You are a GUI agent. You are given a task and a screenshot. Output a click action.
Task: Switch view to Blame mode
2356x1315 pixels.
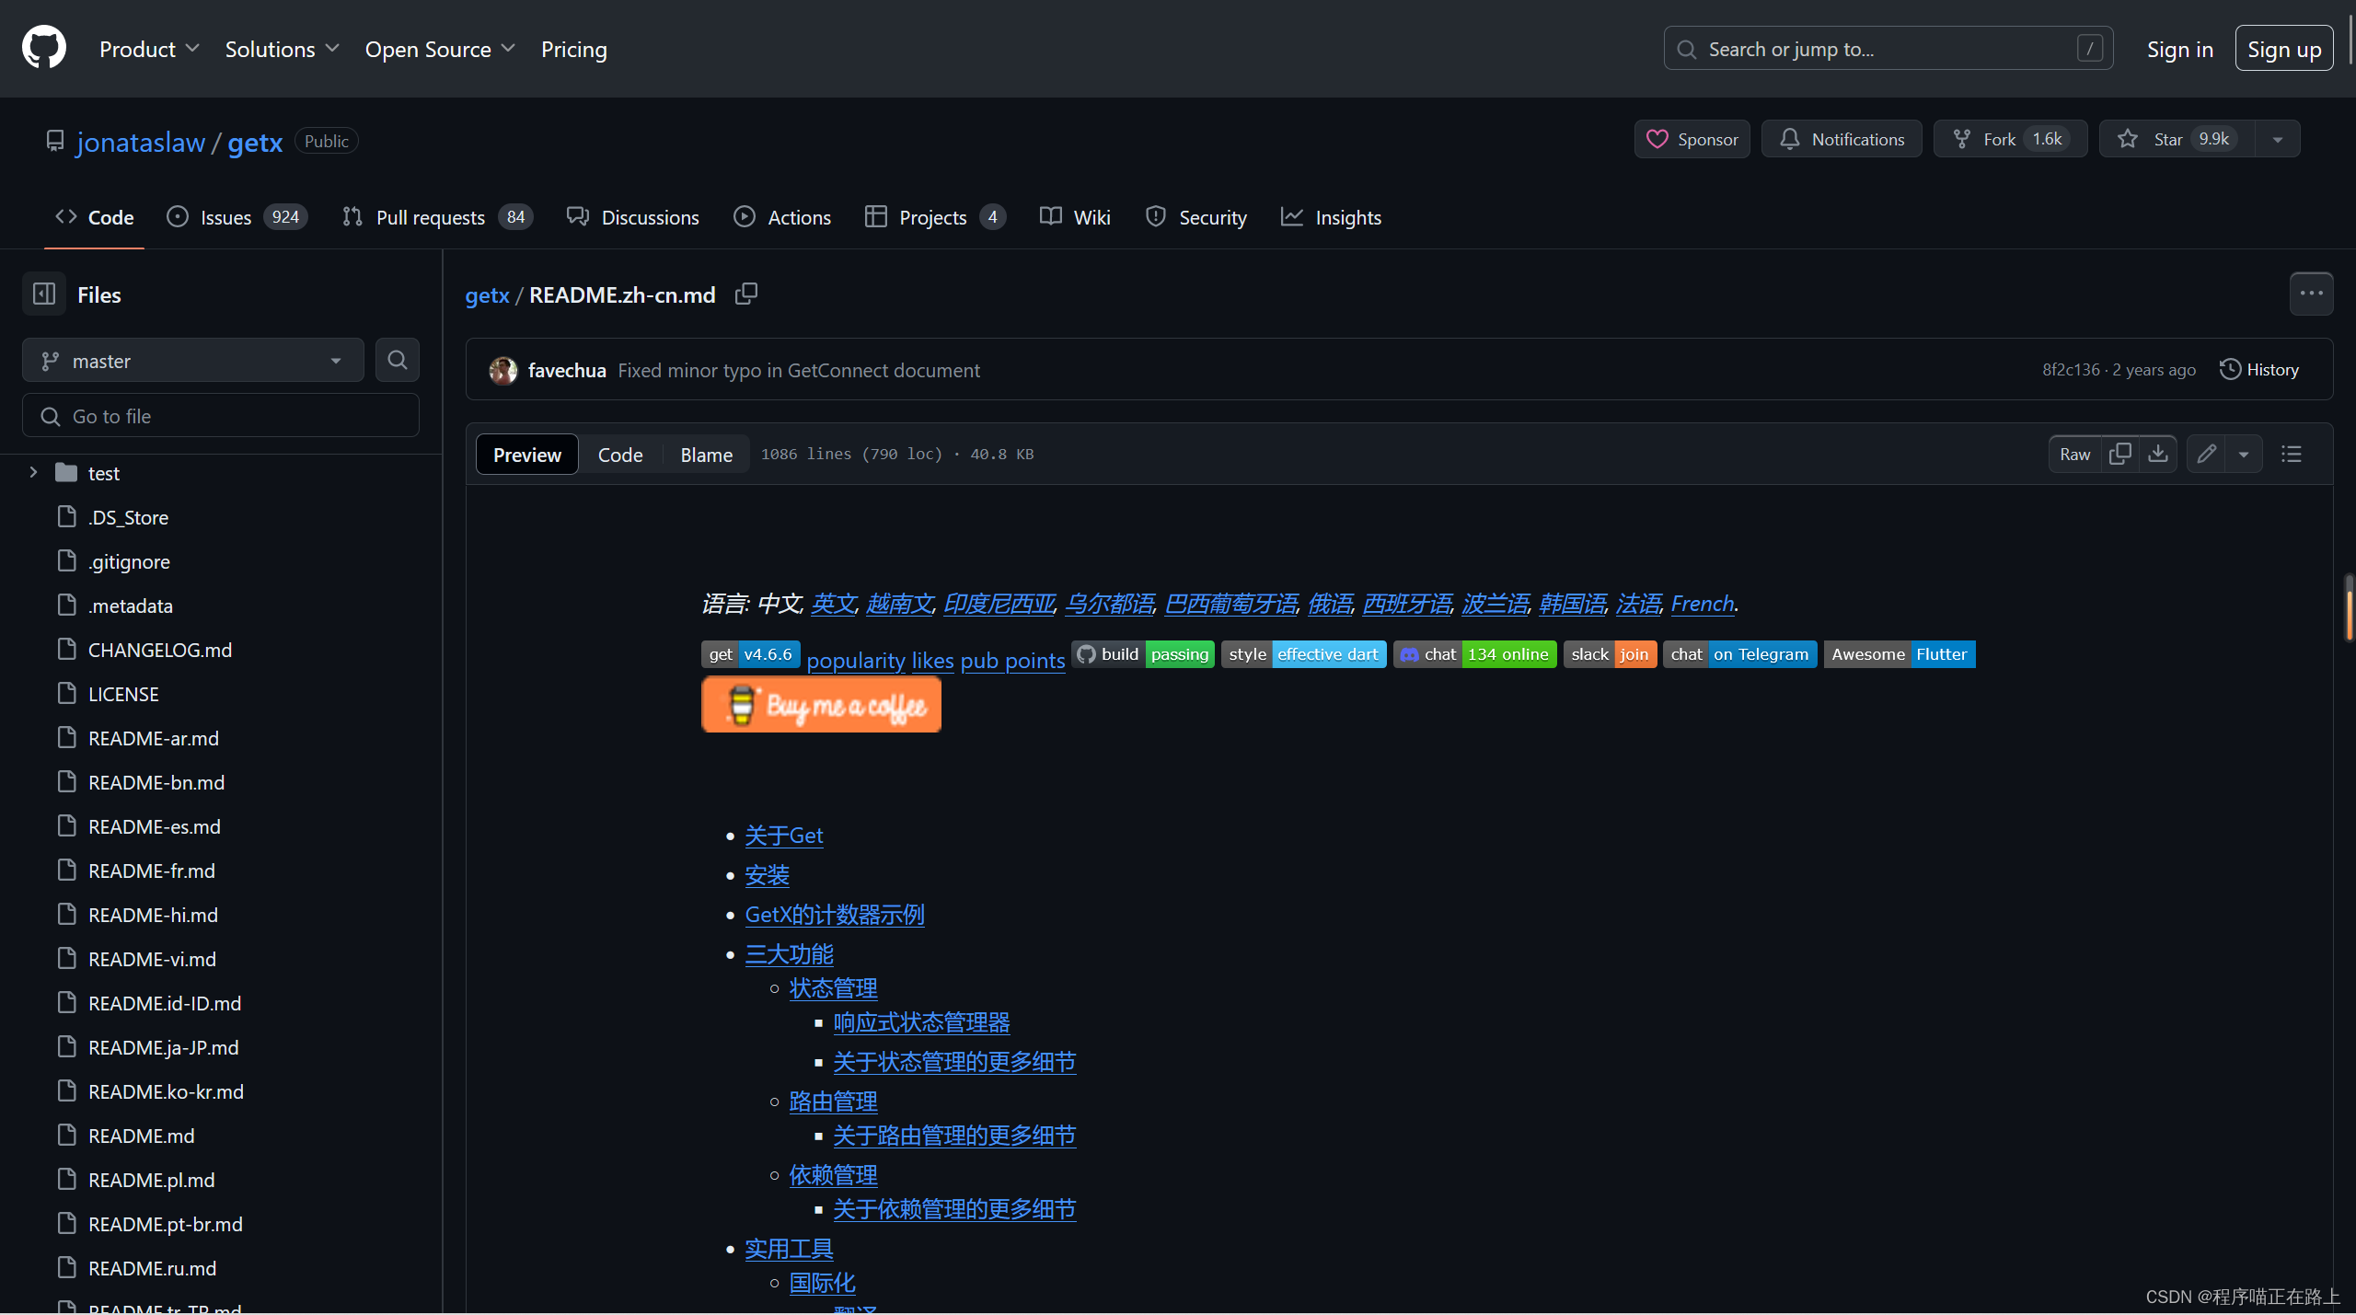click(x=706, y=455)
